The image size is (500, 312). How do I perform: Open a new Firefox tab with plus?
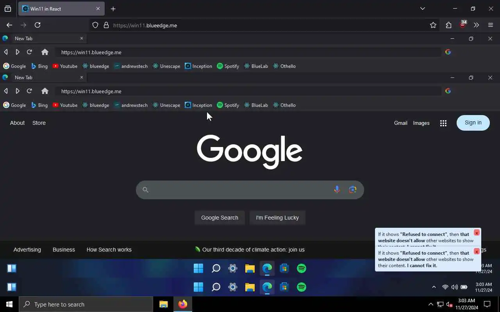point(113,9)
